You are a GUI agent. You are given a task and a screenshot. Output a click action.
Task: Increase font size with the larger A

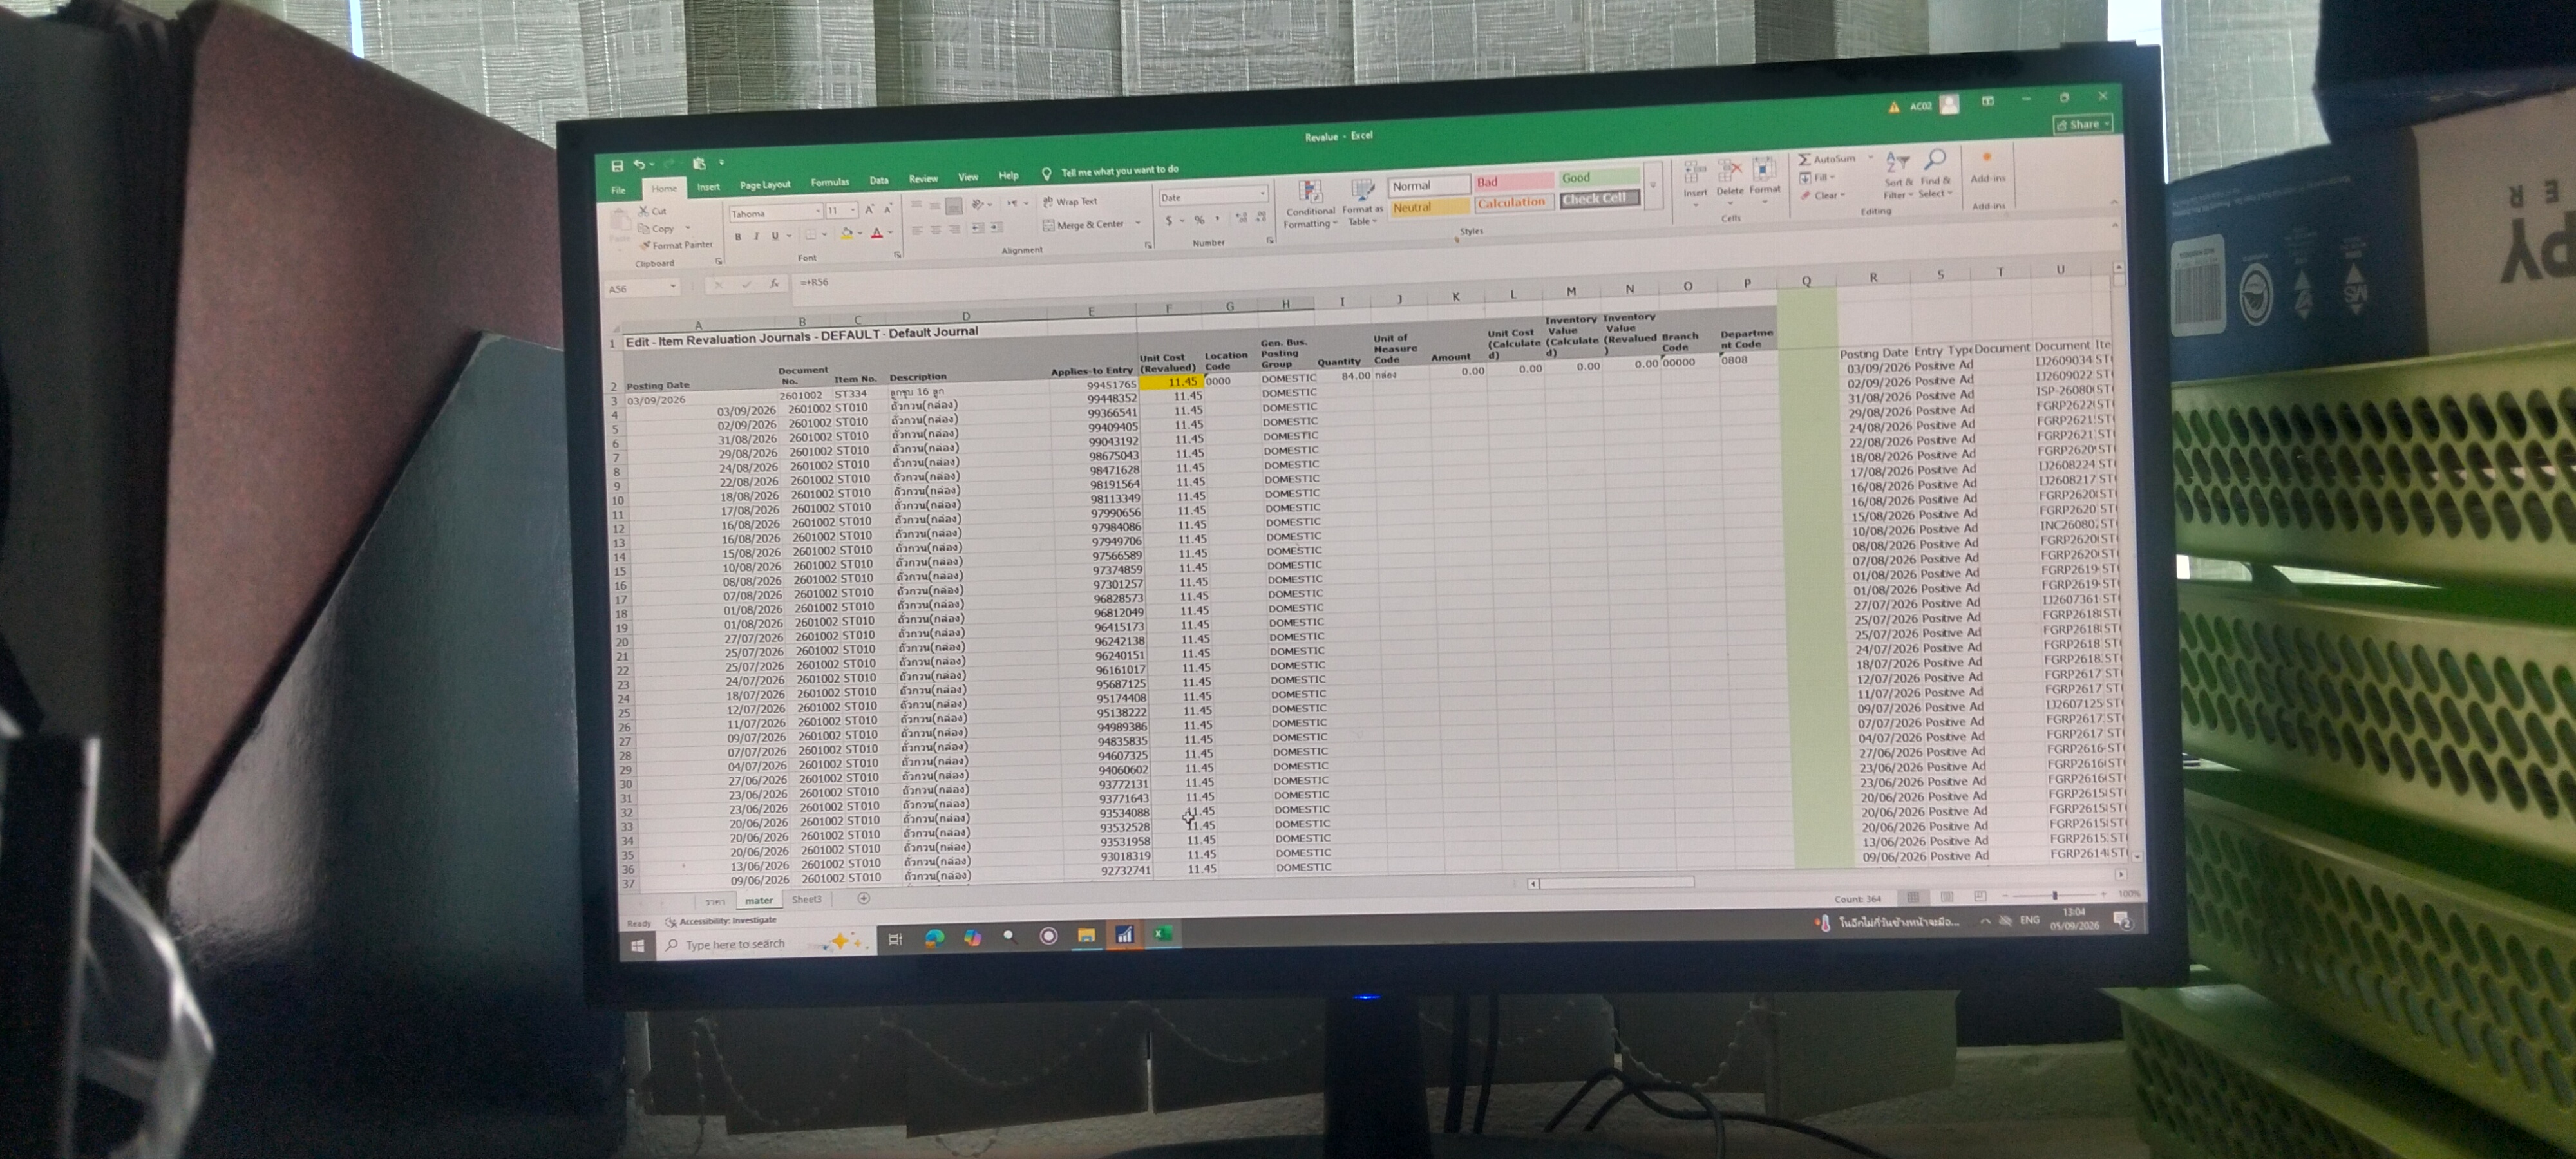coord(869,210)
